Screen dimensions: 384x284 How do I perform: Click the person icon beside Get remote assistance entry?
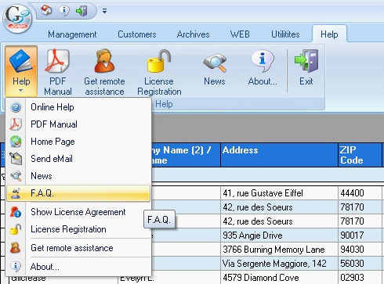pos(15,248)
